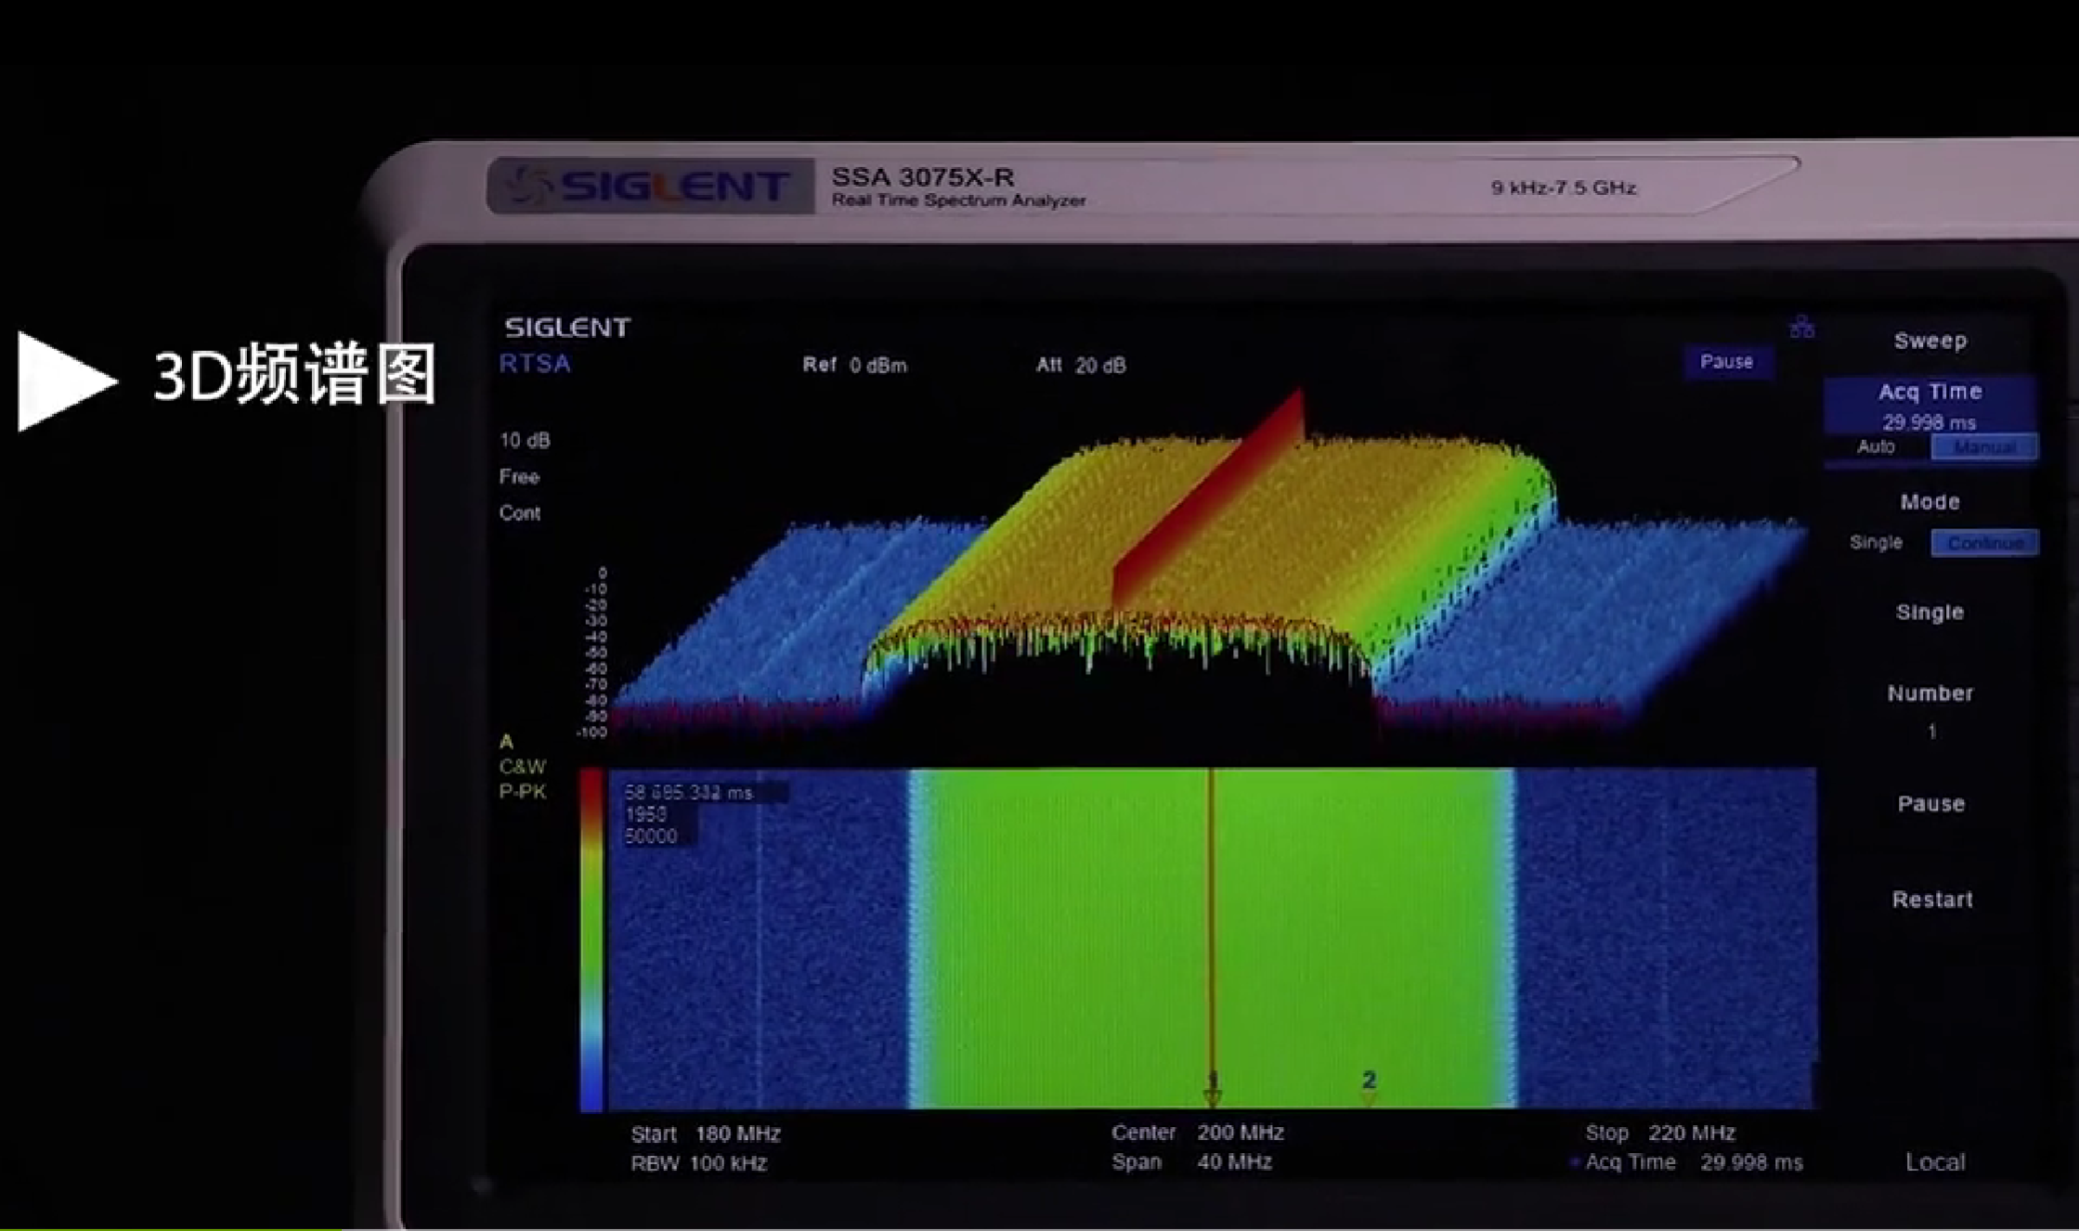Click the spectrogram color scale bar
This screenshot has width=2079, height=1231.
(591, 938)
